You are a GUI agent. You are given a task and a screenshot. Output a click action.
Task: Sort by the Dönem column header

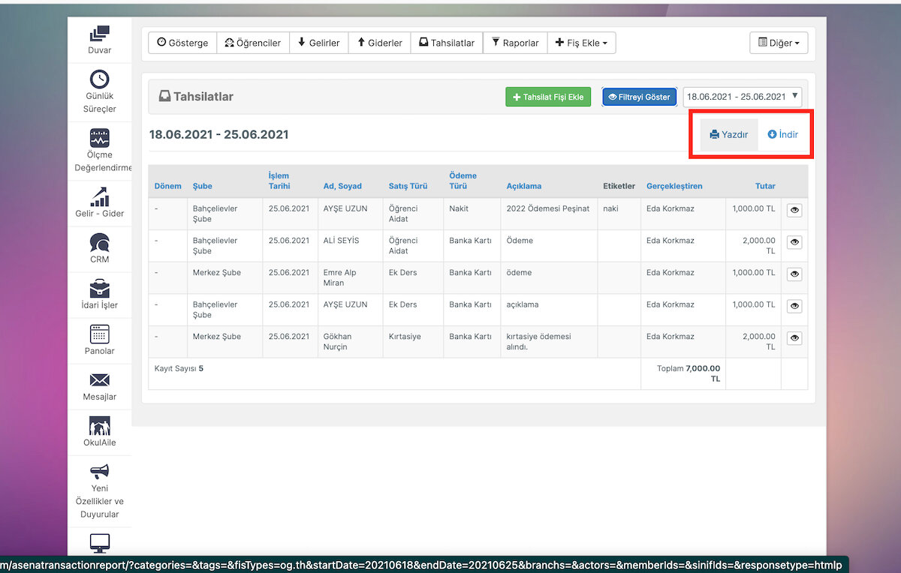(167, 186)
